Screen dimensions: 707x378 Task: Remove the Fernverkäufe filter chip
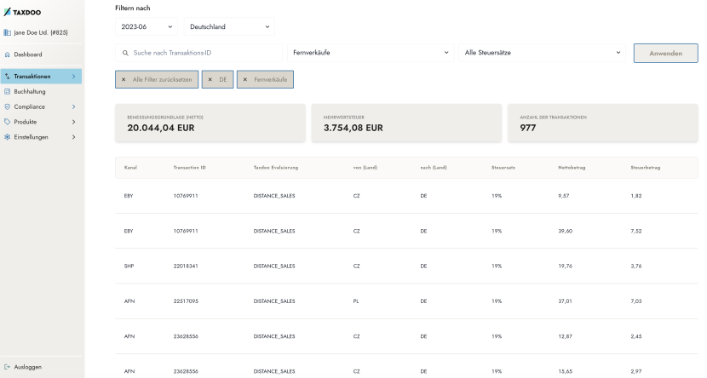tap(265, 79)
